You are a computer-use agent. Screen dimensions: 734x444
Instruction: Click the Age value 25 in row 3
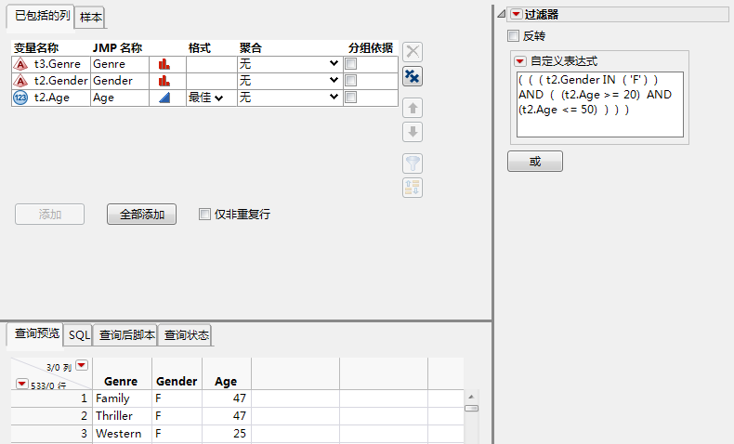click(227, 434)
